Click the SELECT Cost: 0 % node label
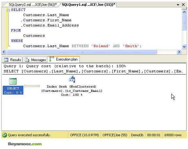The height and width of the screenshot is (149, 188). (x=13, y=90)
